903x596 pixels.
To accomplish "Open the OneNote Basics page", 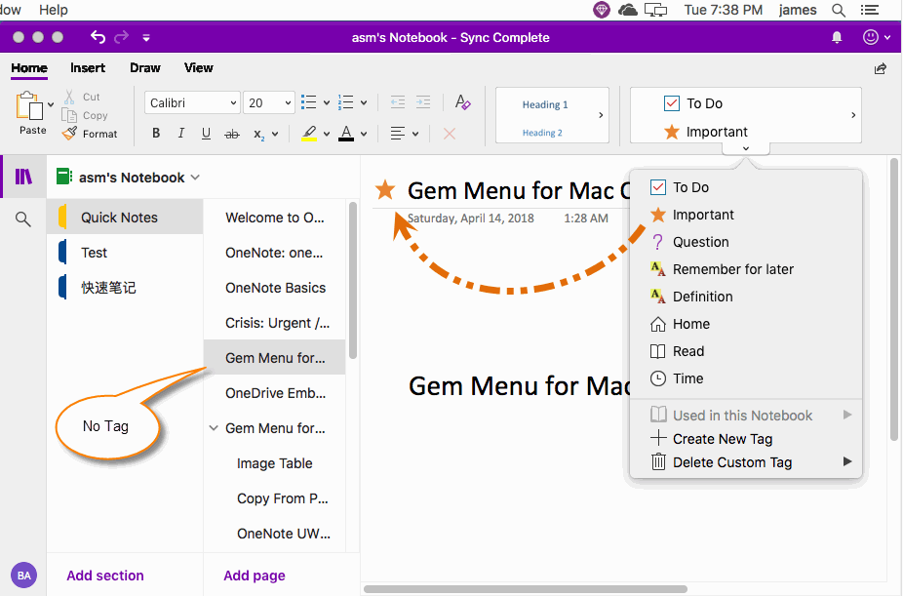I will click(x=275, y=288).
